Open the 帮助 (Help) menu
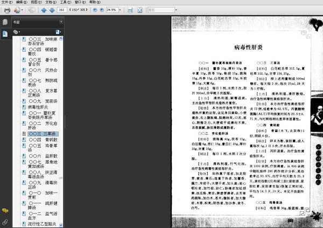 (95, 2)
